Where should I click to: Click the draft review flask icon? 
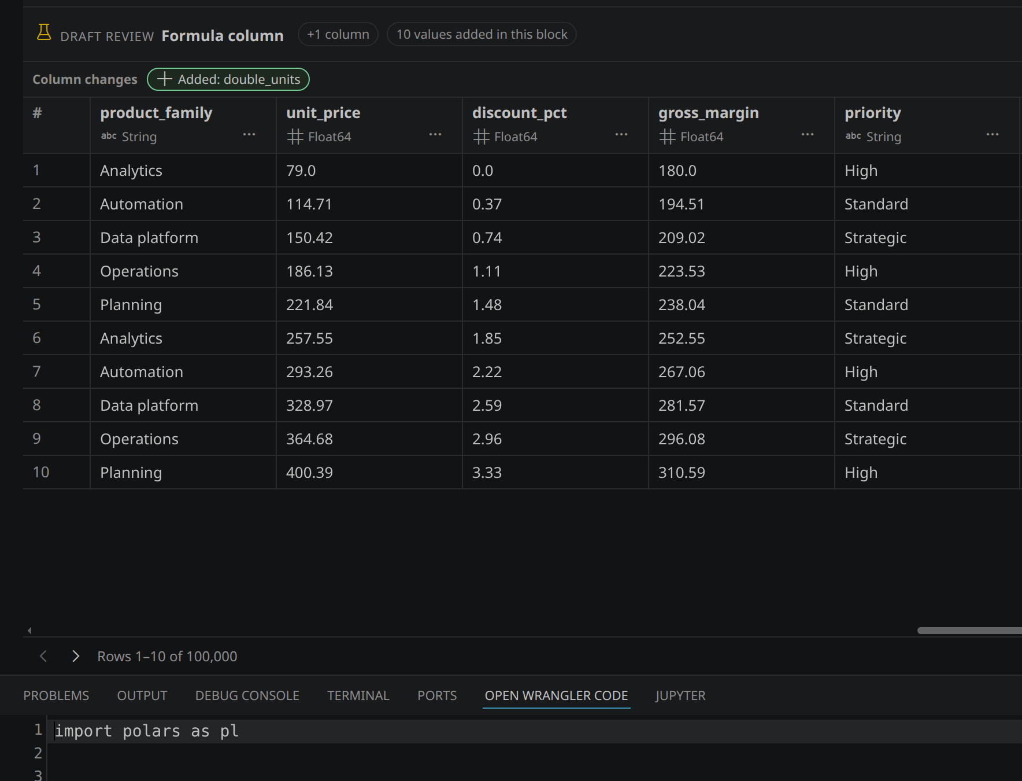click(44, 32)
